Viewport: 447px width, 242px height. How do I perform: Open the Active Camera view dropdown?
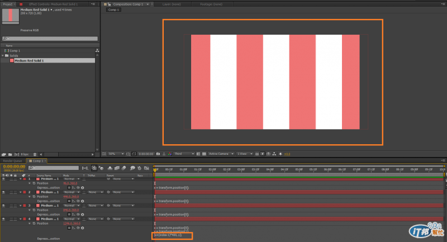coord(221,154)
